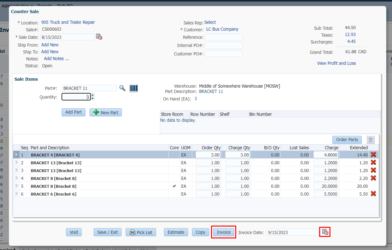The image size is (392, 250).
Task: Open BRACKET 11 part description link
Action: [211, 91]
